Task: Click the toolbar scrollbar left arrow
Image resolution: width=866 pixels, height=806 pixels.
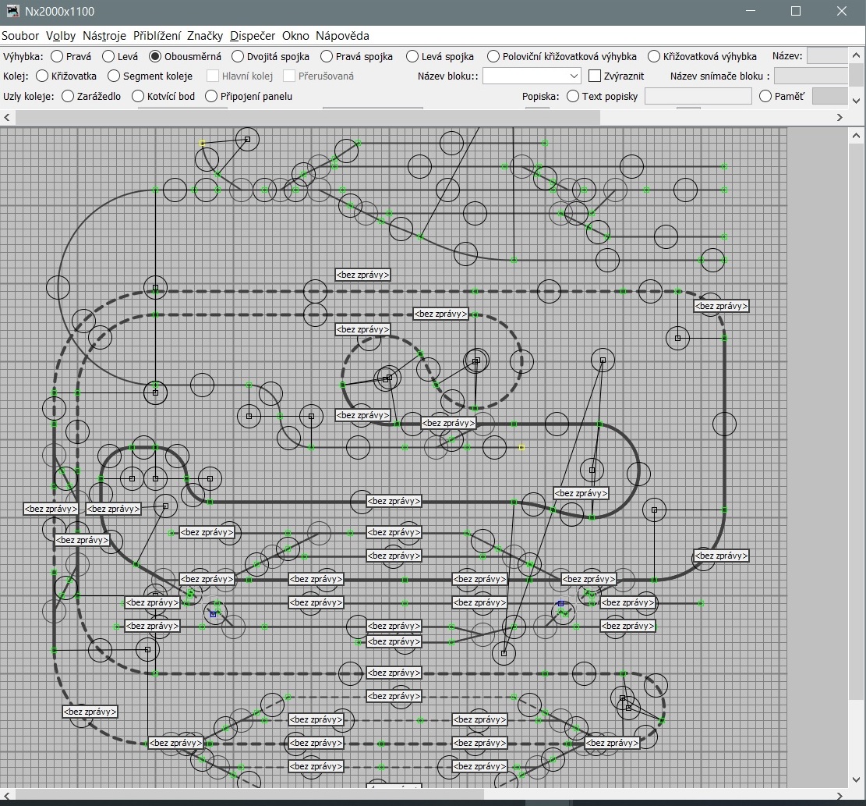Action: pyautogui.click(x=8, y=117)
